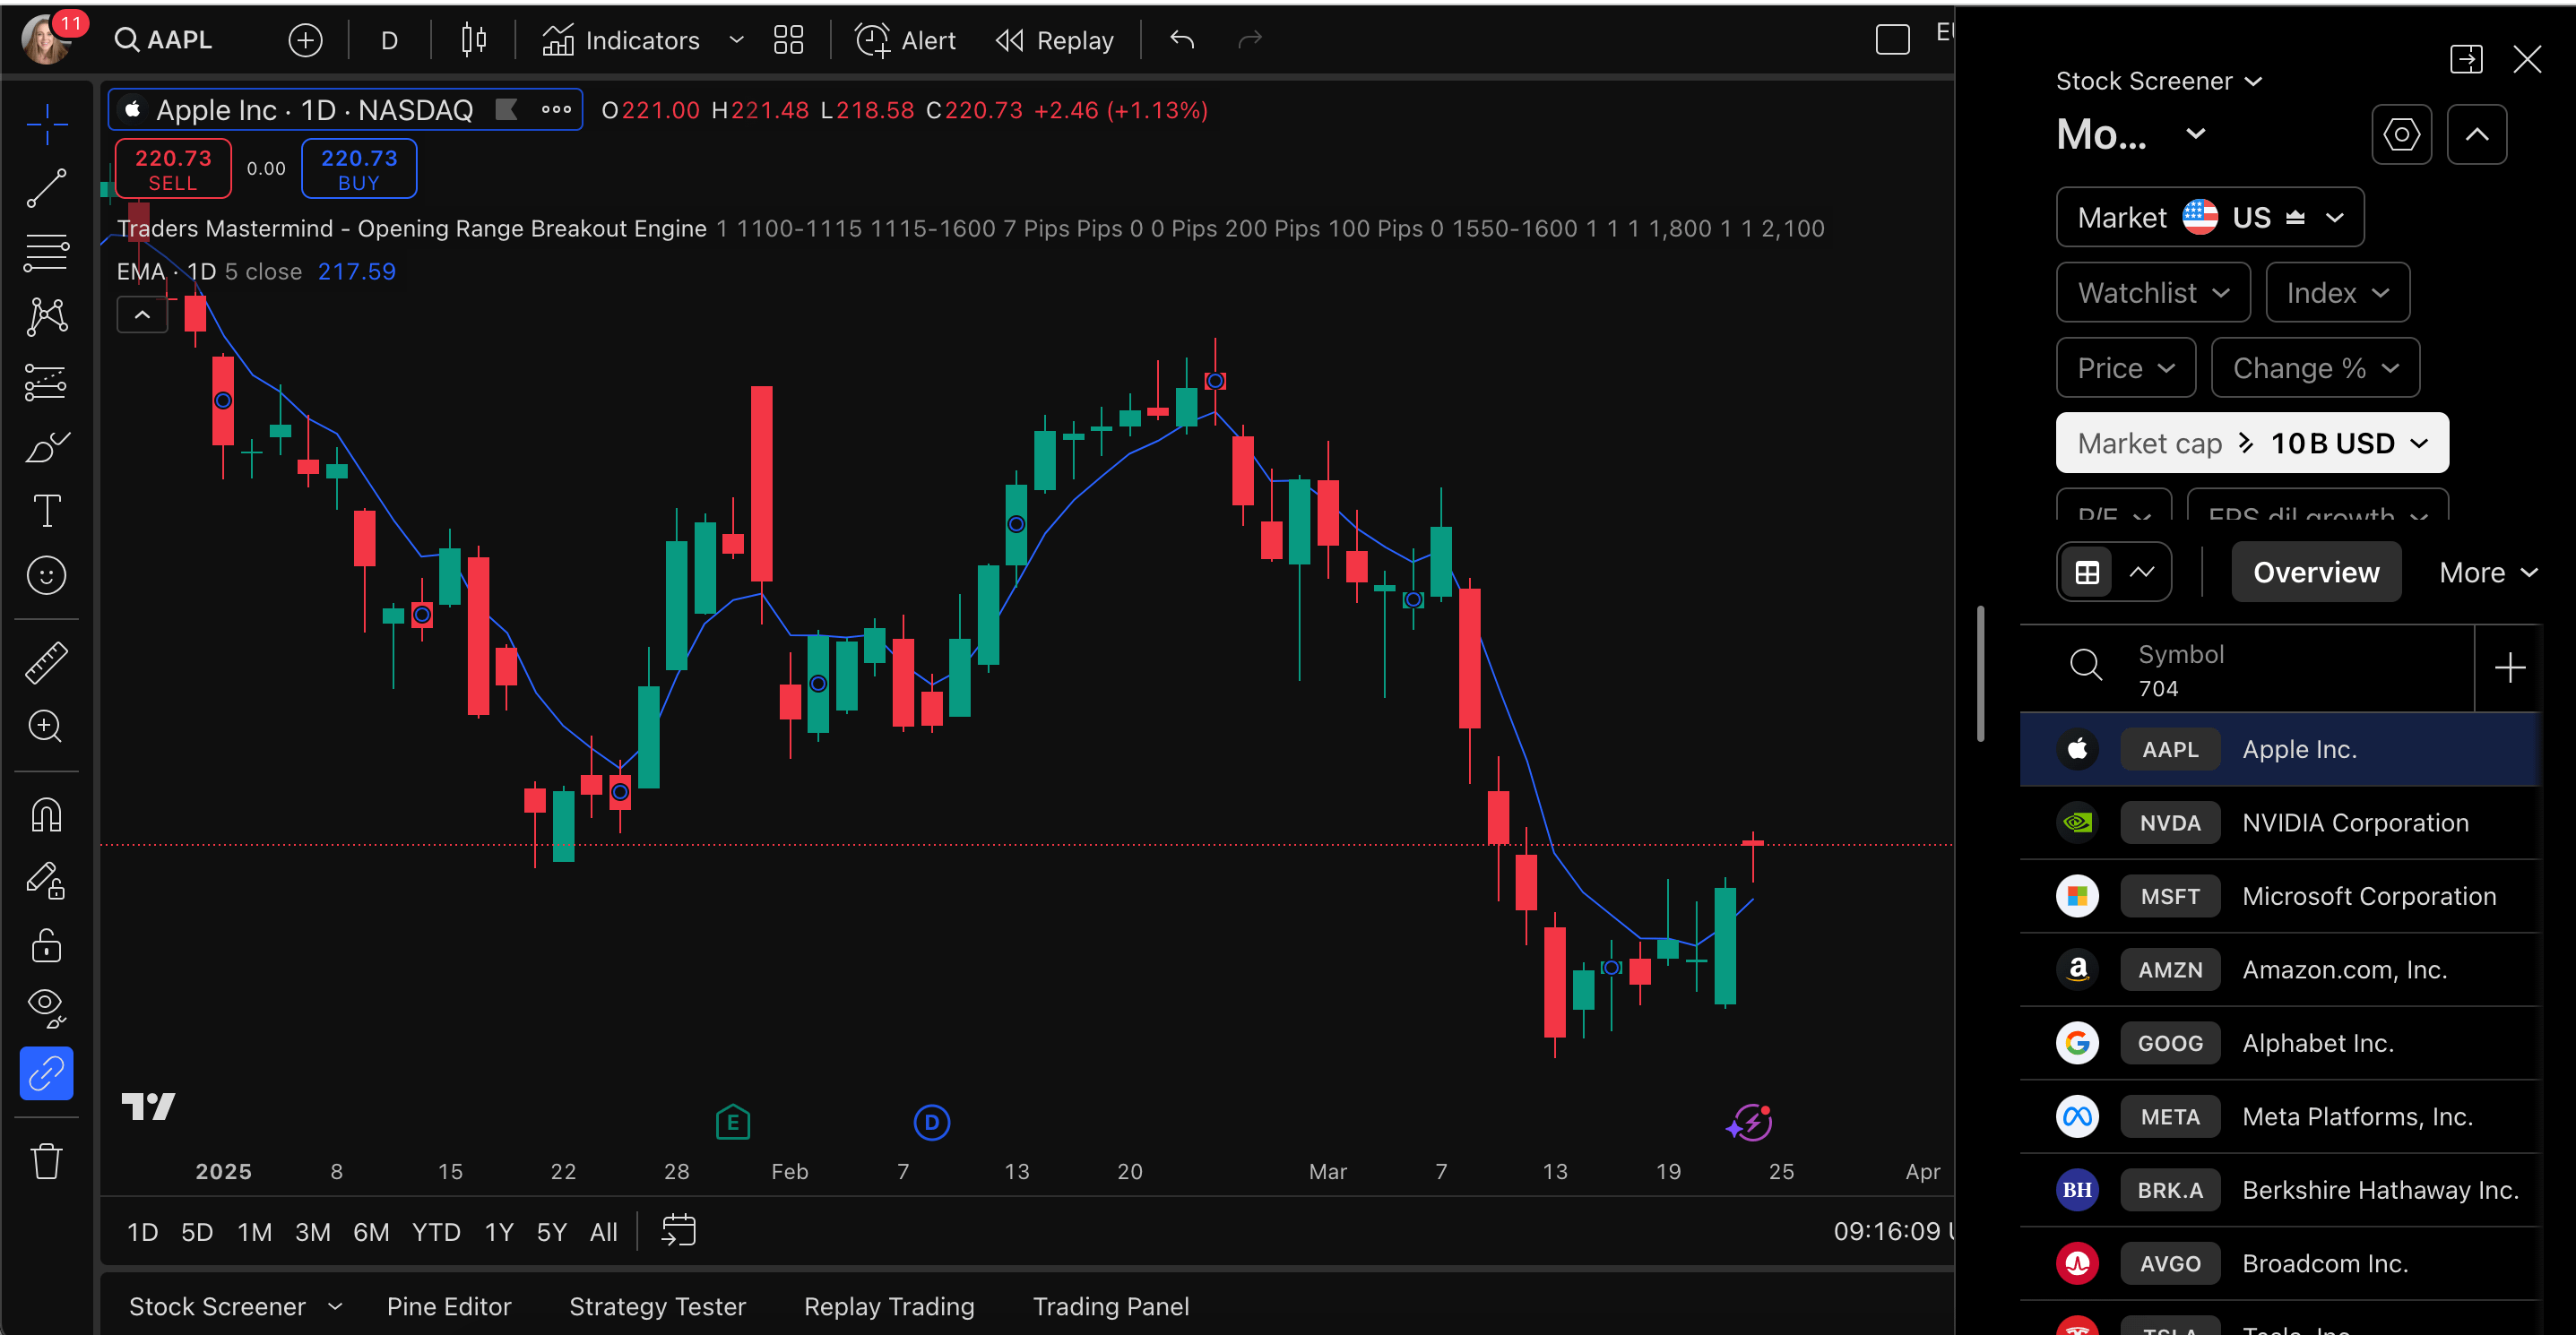Click the dividend D marker on timeline

pos(932,1124)
